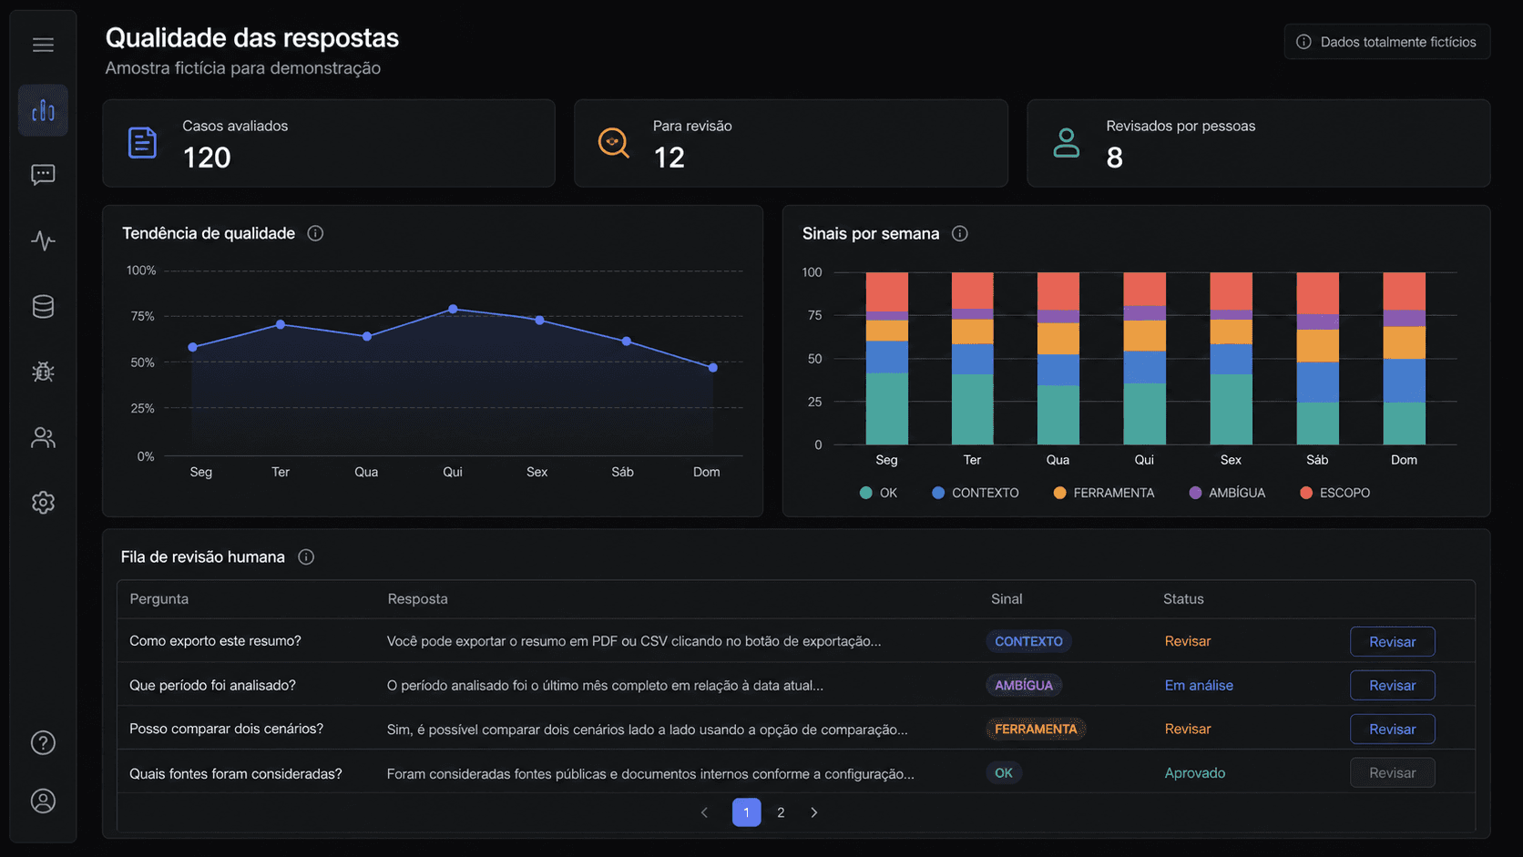Click the answer starting 'Sim, é possível comparar'
This screenshot has width=1523, height=857.
click(647, 729)
